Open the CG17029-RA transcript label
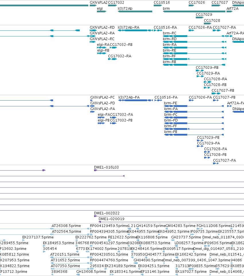 (x=208, y=73)
